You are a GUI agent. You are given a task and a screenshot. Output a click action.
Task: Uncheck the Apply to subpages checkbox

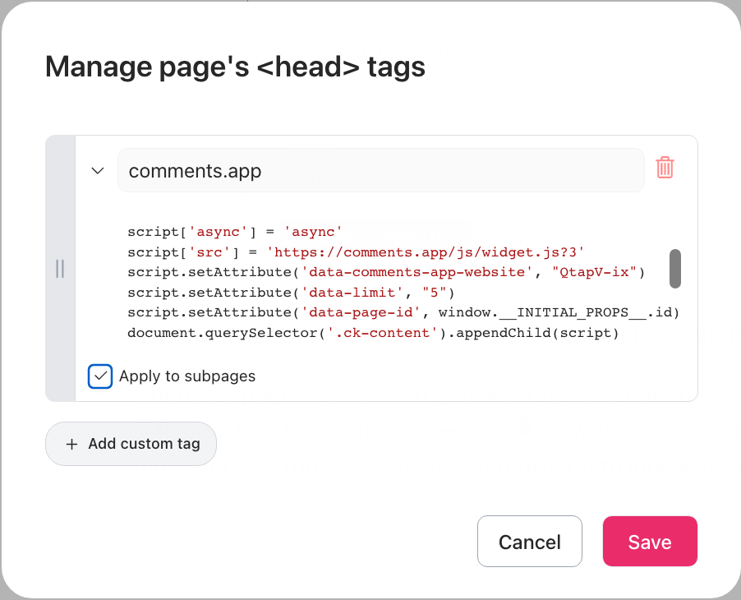pos(100,376)
